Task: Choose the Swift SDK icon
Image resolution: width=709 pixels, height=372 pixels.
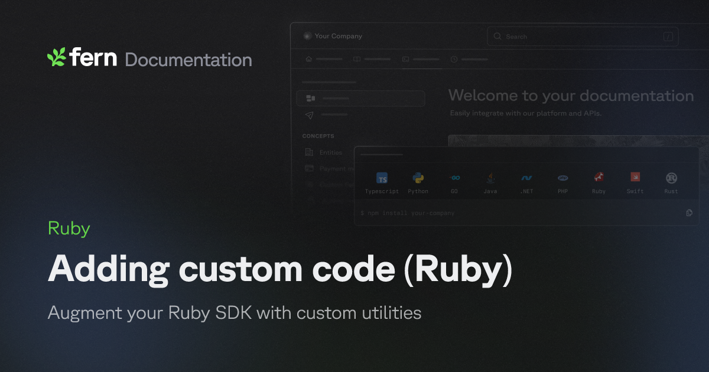Action: (x=635, y=177)
